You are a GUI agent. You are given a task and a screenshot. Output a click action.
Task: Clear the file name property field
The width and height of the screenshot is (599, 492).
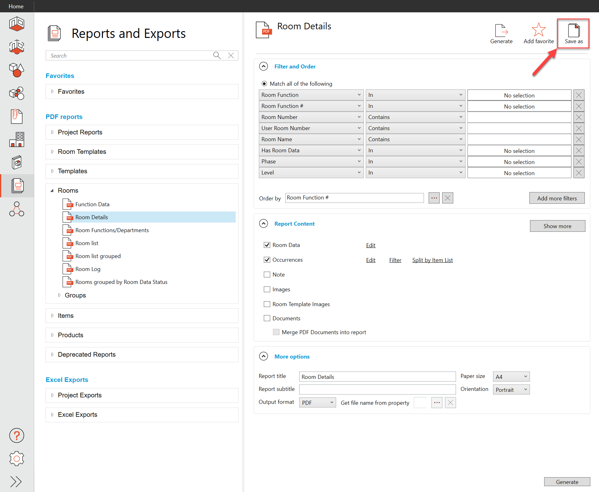(450, 403)
